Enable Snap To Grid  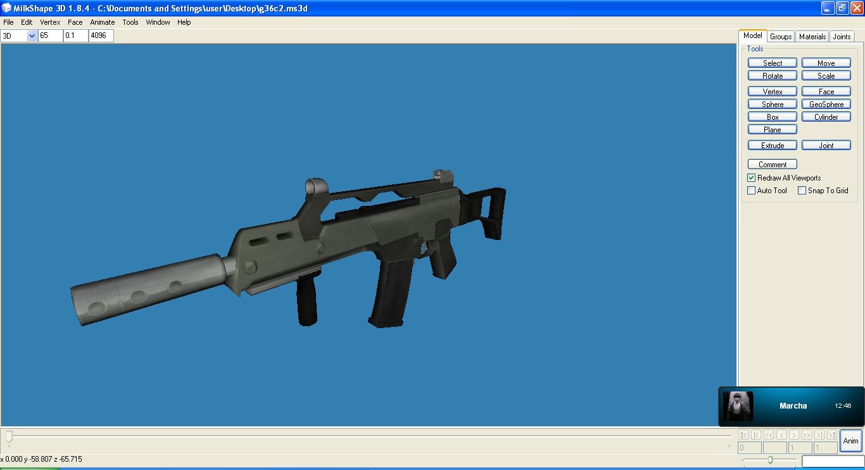point(802,191)
